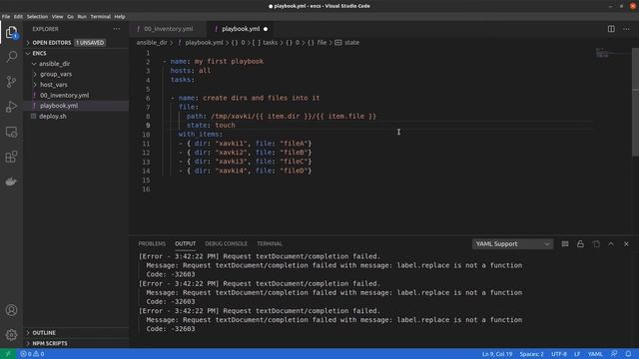Click the unsaved dot on playbook.yml tab
The width and height of the screenshot is (639, 359).
(266, 29)
